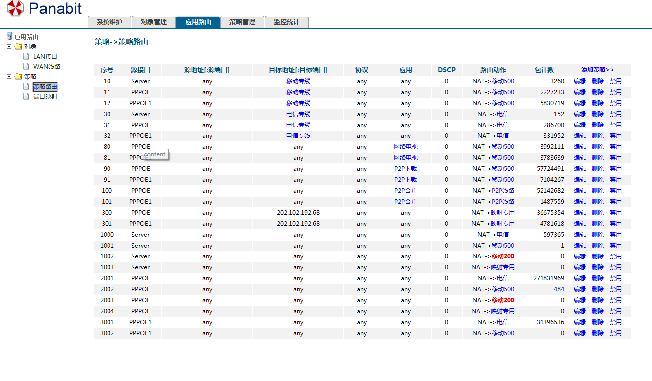Delete policy number 91
The width and height of the screenshot is (652, 381).
[x=598, y=180]
